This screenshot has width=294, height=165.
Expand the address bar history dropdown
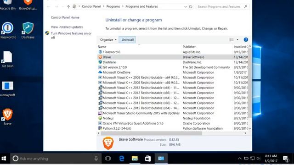185,7
